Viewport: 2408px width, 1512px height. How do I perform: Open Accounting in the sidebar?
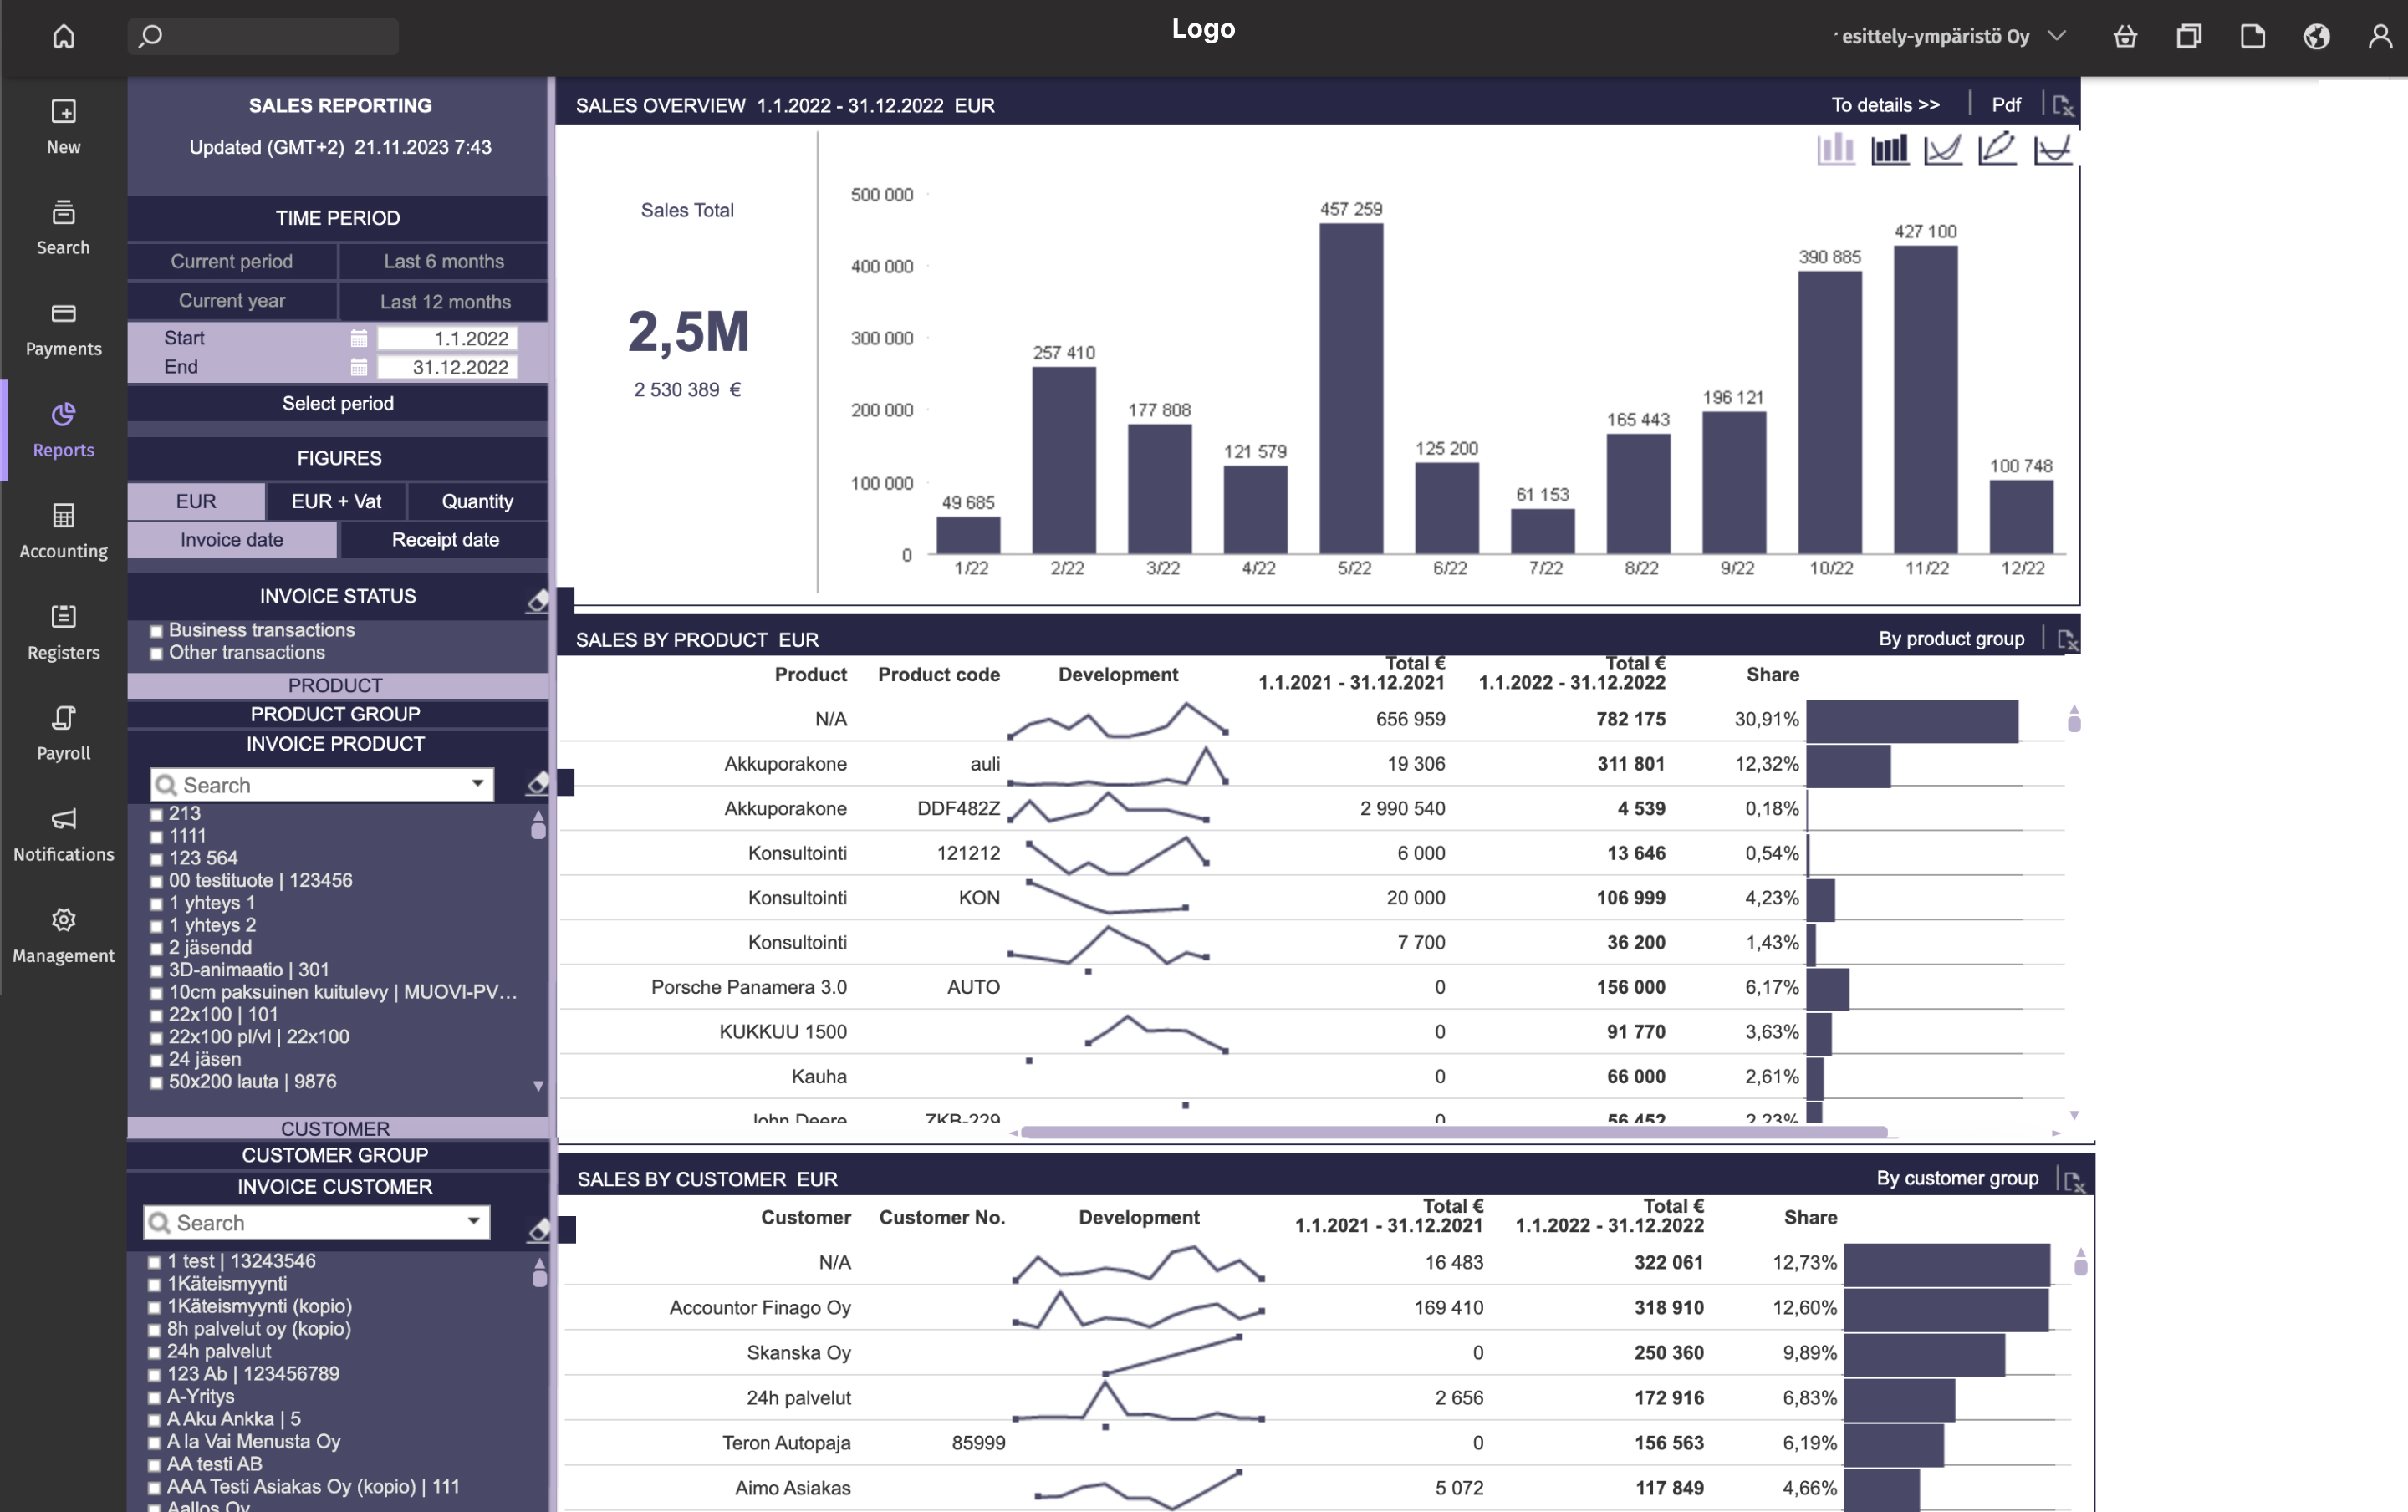pos(64,532)
